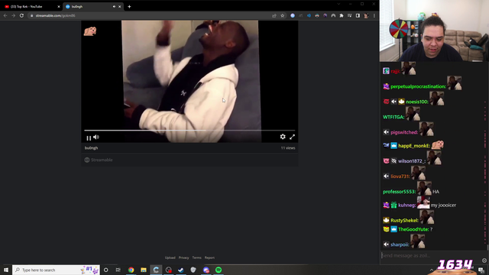Click username pigswitched in chat

coord(404,132)
